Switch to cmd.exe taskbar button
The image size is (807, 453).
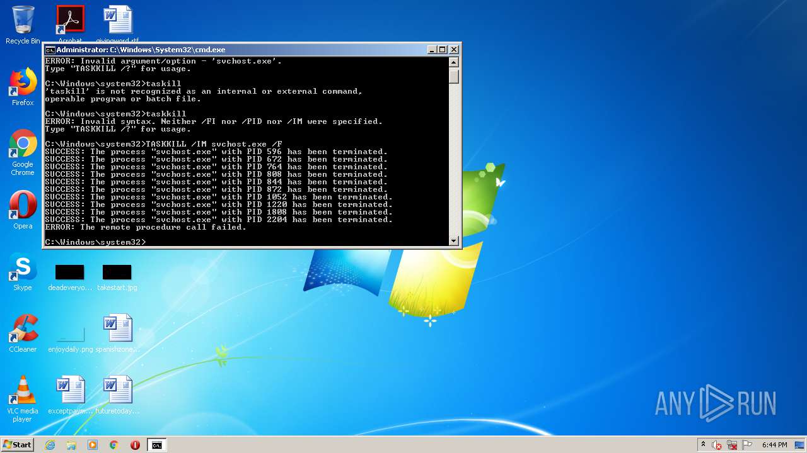click(156, 445)
